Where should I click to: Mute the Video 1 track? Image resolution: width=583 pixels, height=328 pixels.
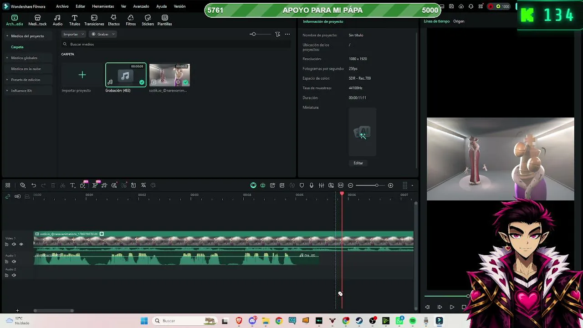[14, 244]
